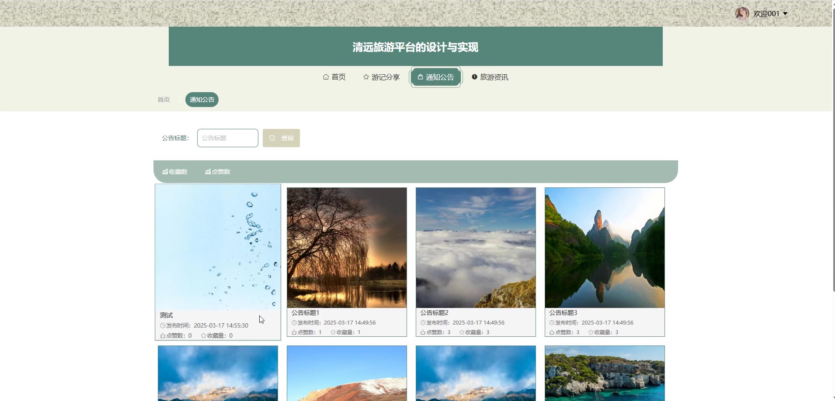835x401 pixels.
Task: Click the 首页 breadcrumb link
Action: pos(164,100)
